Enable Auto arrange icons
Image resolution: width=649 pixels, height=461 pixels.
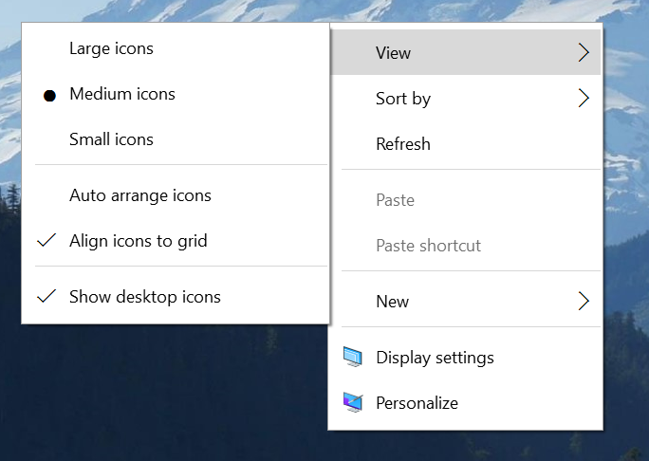click(139, 195)
